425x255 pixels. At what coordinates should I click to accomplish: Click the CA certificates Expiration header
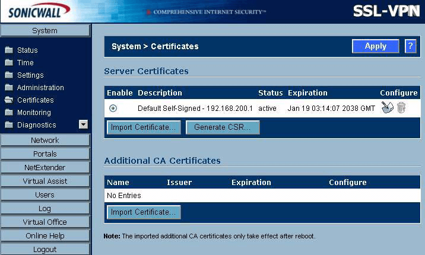(251, 183)
